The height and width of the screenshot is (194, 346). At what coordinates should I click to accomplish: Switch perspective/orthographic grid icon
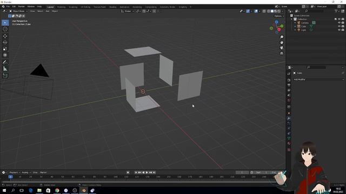282,53
